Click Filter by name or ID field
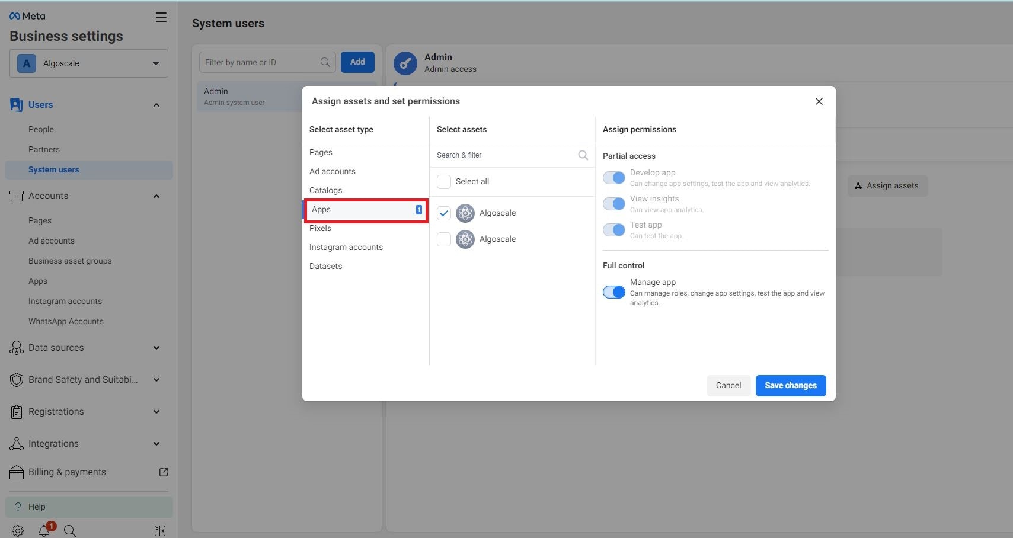Image resolution: width=1013 pixels, height=538 pixels. click(267, 62)
